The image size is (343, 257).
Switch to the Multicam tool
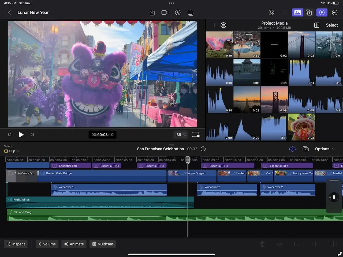[102, 244]
